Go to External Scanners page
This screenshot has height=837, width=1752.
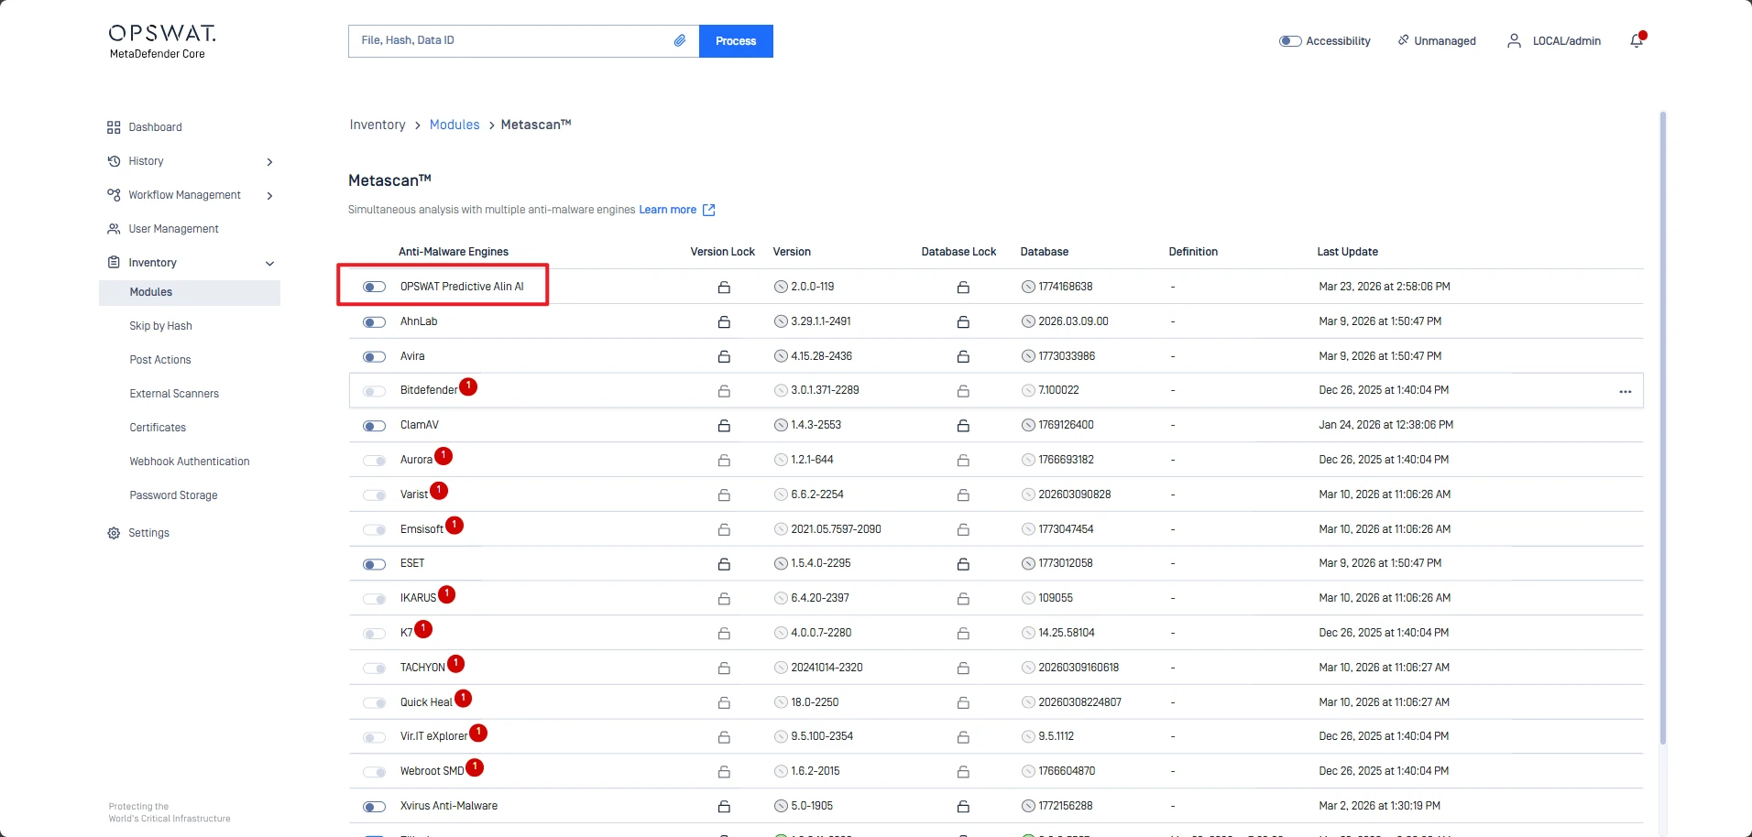click(x=174, y=394)
